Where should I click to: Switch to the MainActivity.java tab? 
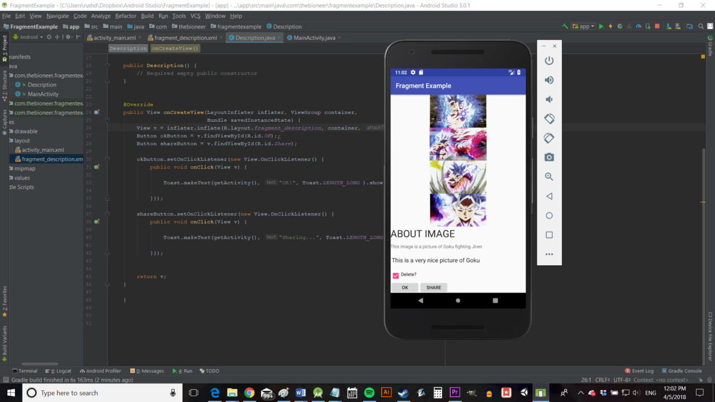click(312, 37)
